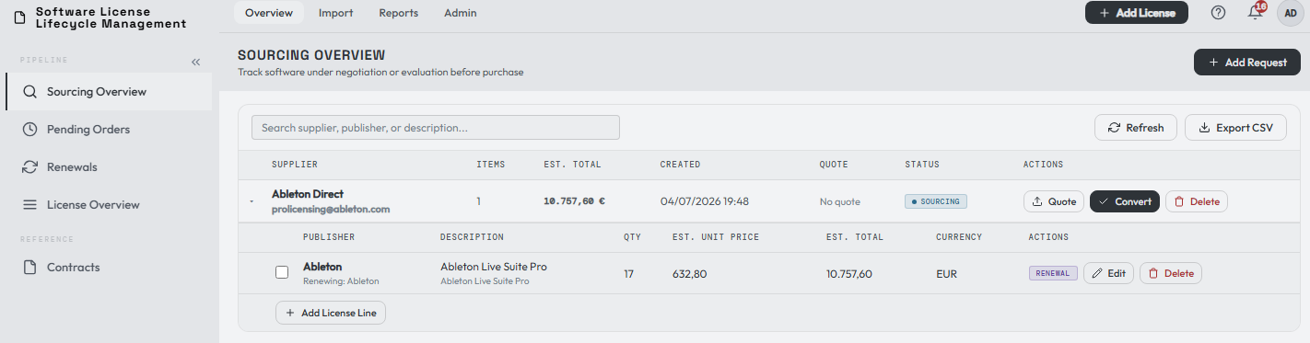Collapse the Ableton Direct supplier row
Image resolution: width=1310 pixels, height=343 pixels.
[251, 201]
